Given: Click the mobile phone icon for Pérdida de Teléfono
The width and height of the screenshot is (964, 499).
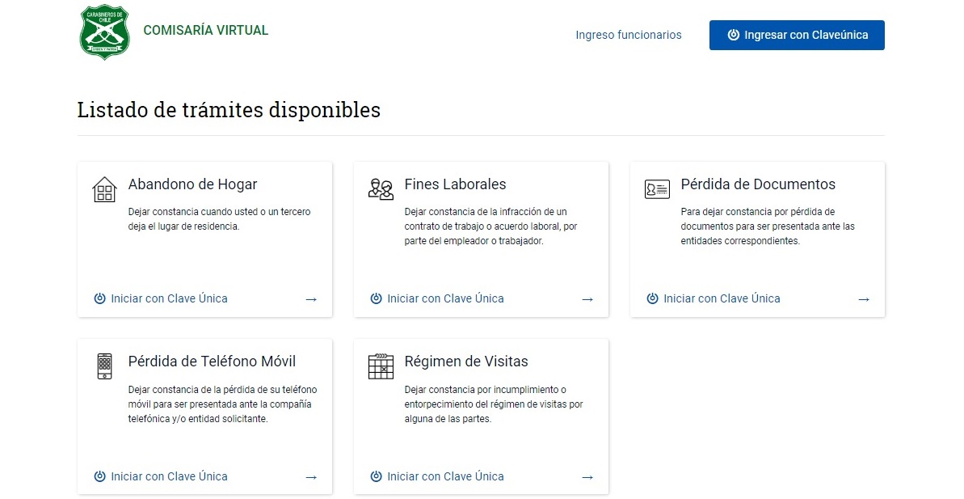Looking at the screenshot, I should pyautogui.click(x=104, y=366).
